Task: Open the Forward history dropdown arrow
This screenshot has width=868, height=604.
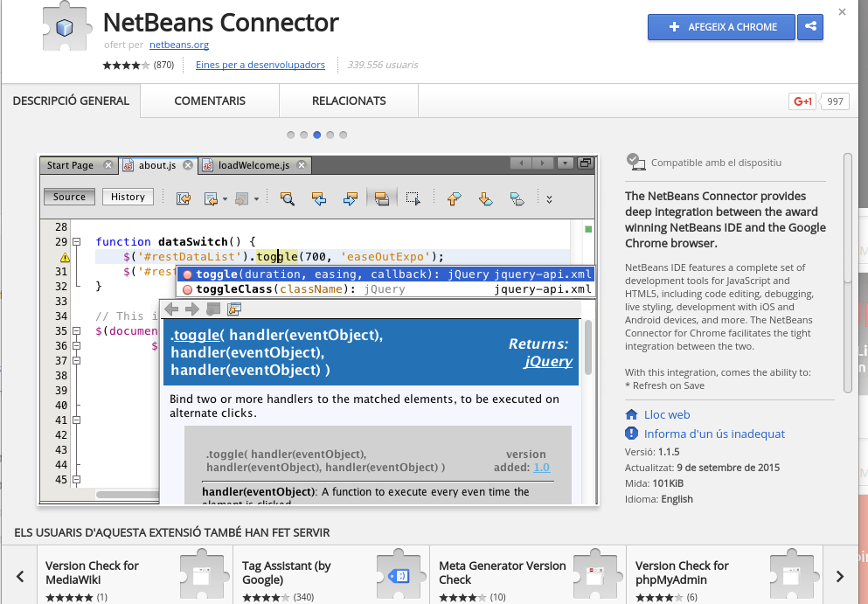Action: coord(256,198)
